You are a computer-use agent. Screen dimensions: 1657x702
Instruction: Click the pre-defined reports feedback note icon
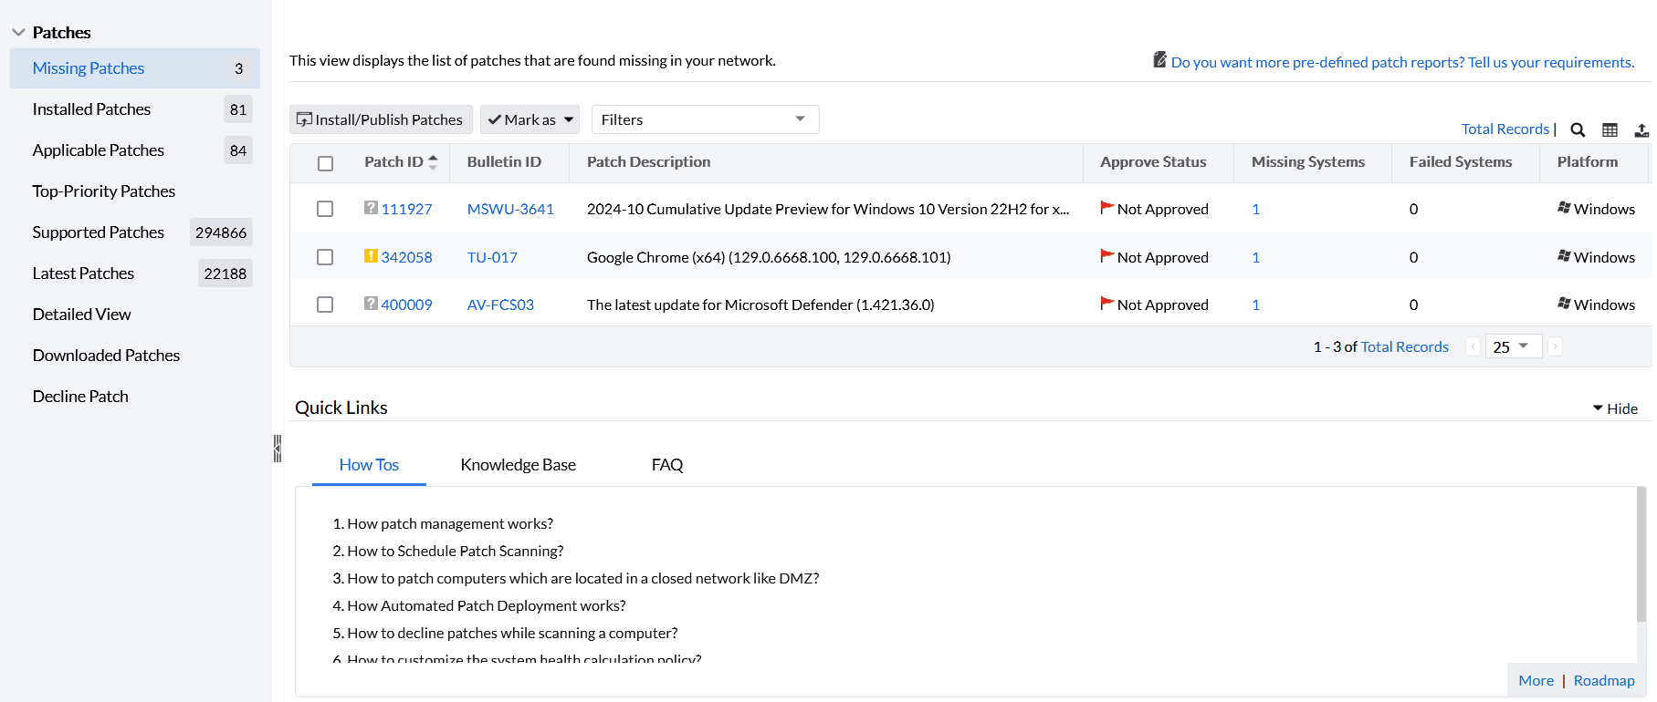1159,60
